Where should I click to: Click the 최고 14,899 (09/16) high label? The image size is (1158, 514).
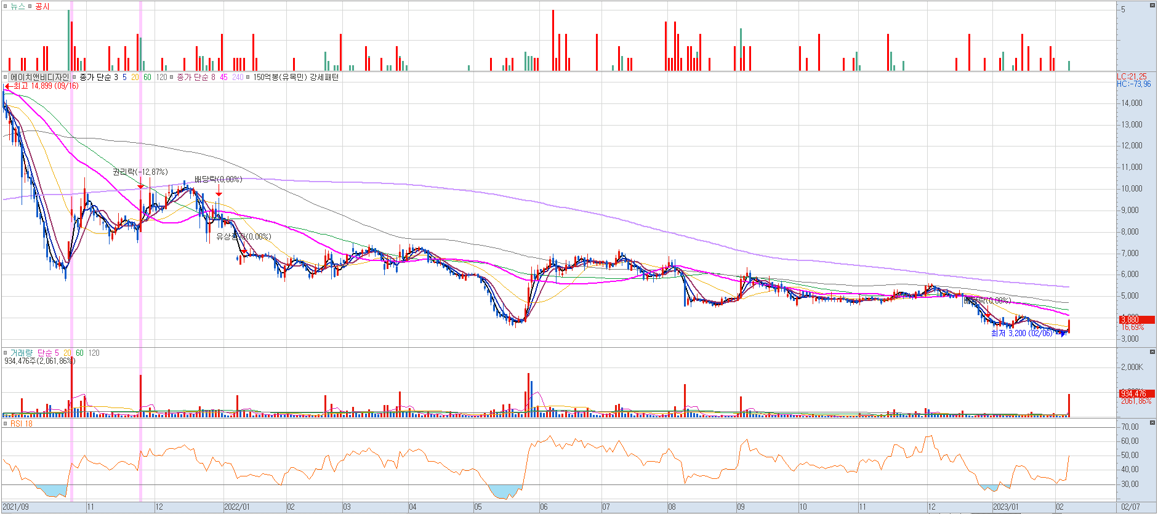pos(46,86)
